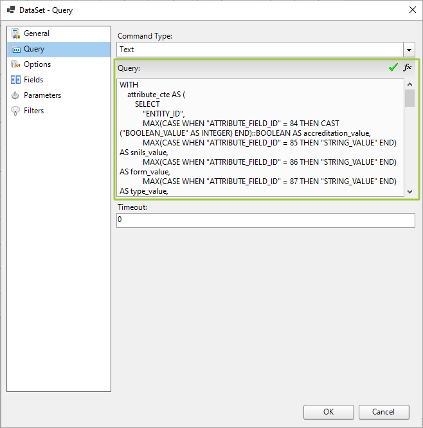Click the query scrollbar down arrow
The width and height of the screenshot is (423, 428).
(410, 191)
